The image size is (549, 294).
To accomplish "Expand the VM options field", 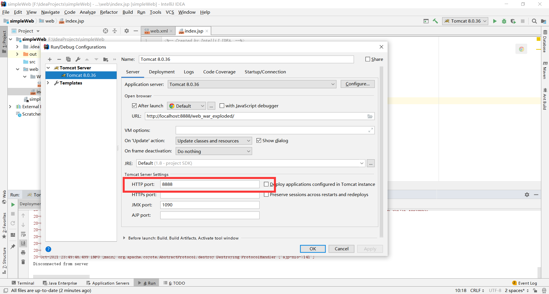I will pyautogui.click(x=371, y=130).
